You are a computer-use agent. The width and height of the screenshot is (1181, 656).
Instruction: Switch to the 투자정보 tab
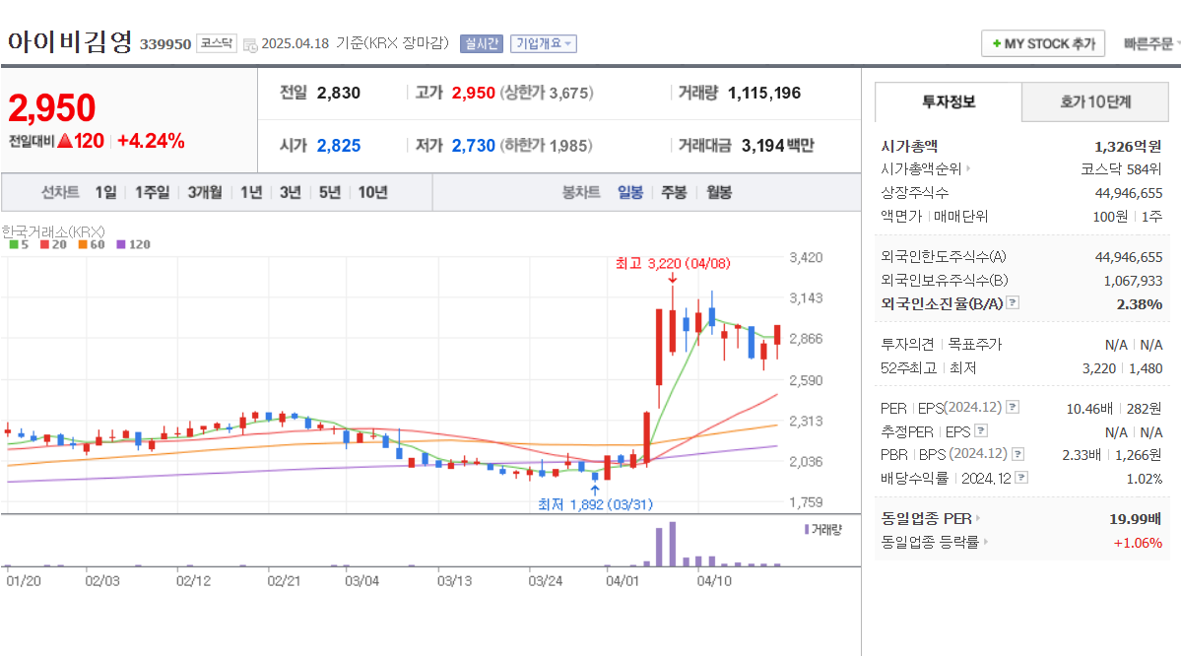coord(949,101)
